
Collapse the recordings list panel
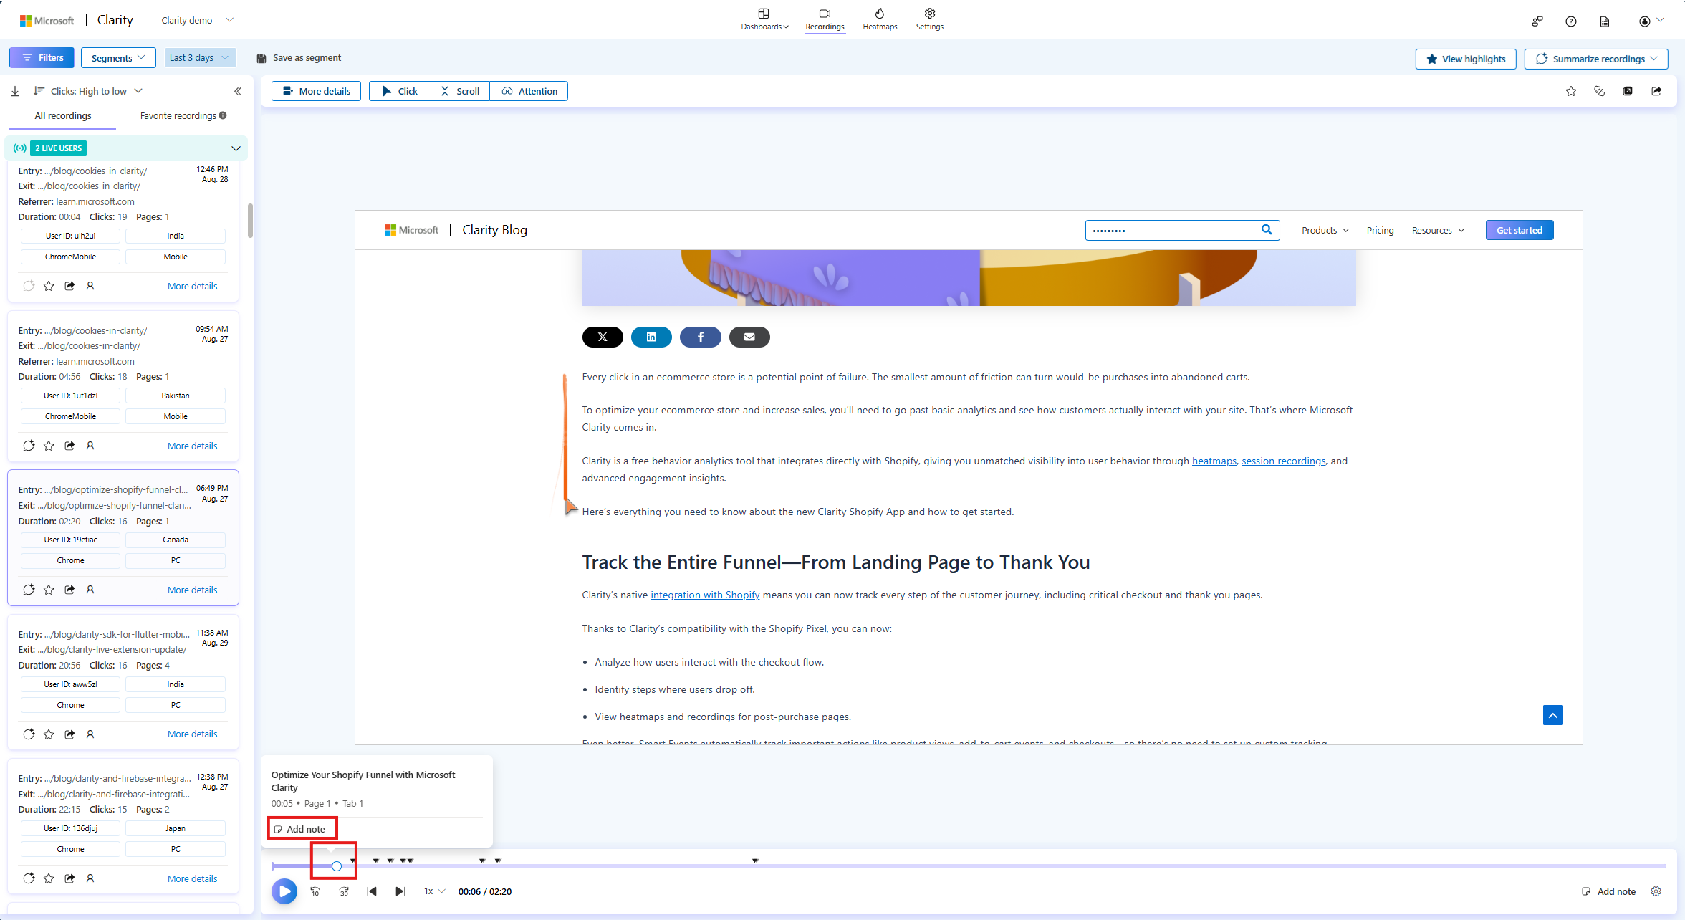(x=238, y=91)
